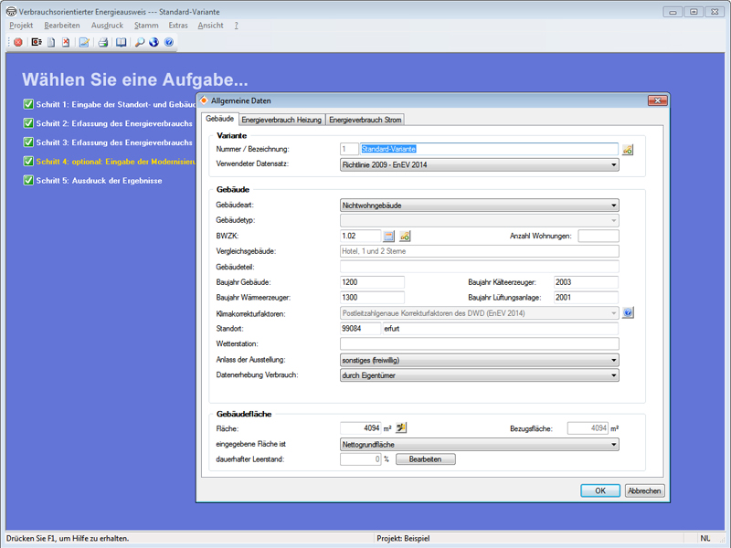731x548 pixels.
Task: Open the Verwendeter Datensatz dropdown
Action: coord(479,165)
